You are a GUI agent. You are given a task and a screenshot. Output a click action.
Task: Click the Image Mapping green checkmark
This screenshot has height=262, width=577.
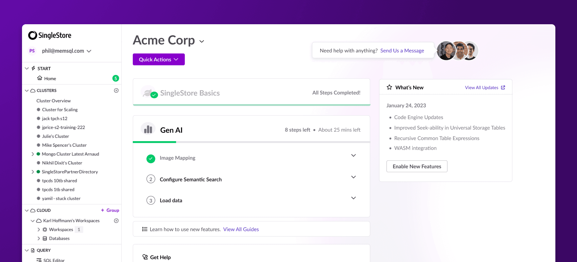pos(150,159)
